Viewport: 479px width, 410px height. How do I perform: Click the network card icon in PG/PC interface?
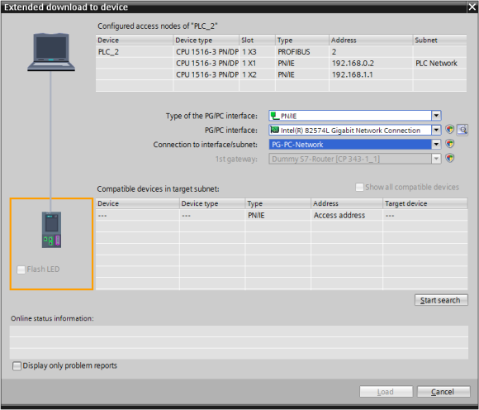pos(275,130)
